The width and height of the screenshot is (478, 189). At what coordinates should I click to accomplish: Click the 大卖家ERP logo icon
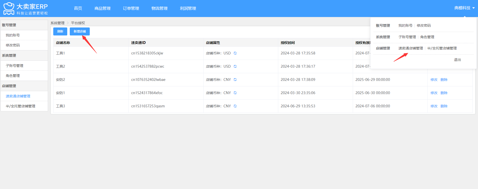click(x=9, y=8)
